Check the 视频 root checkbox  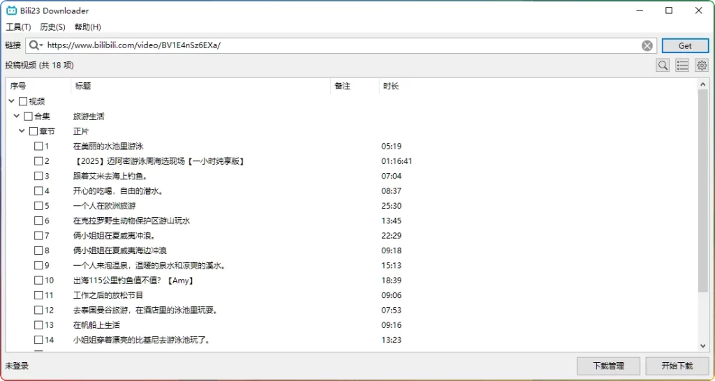[x=23, y=101]
